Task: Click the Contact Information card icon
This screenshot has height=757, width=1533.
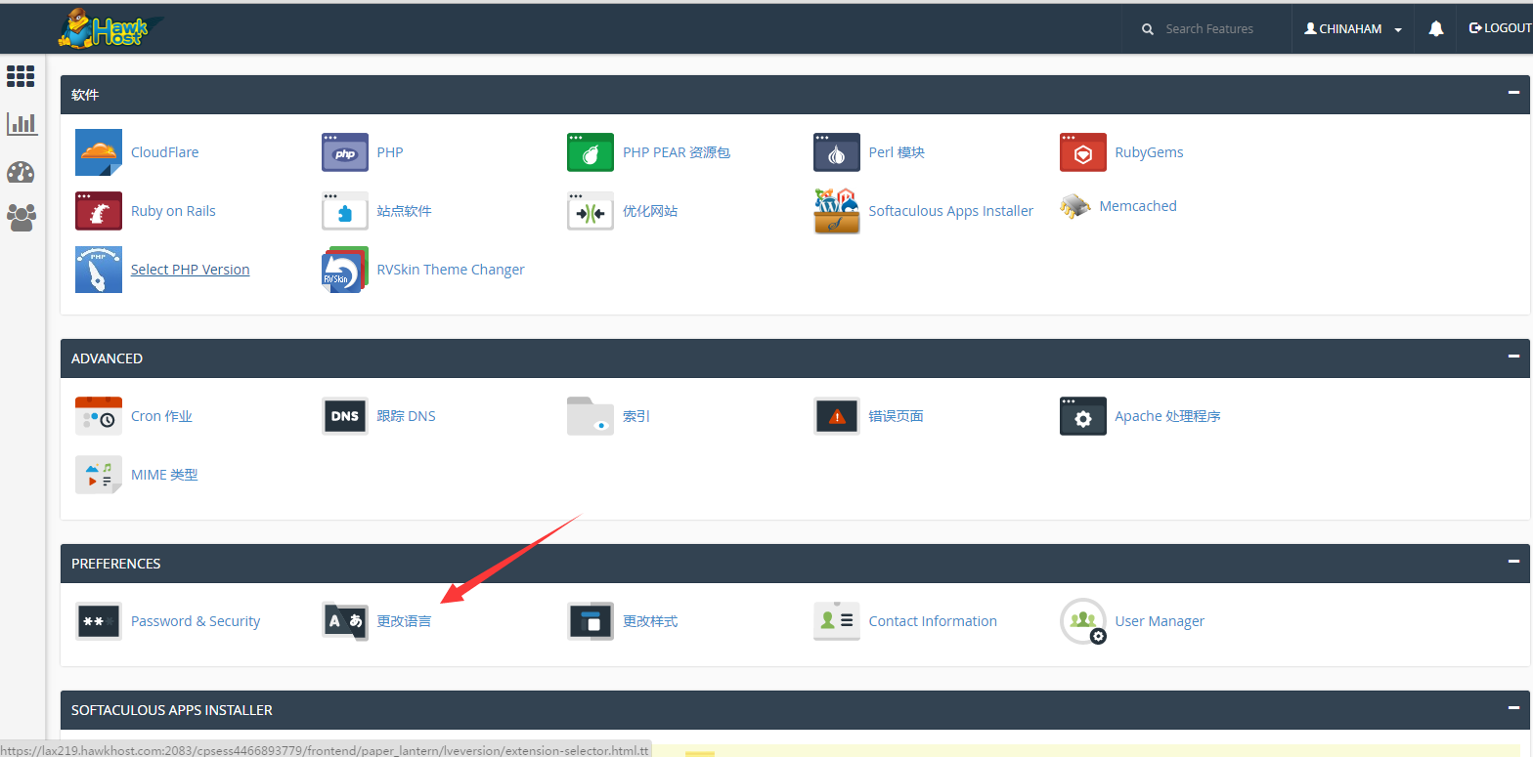Action: coord(837,621)
